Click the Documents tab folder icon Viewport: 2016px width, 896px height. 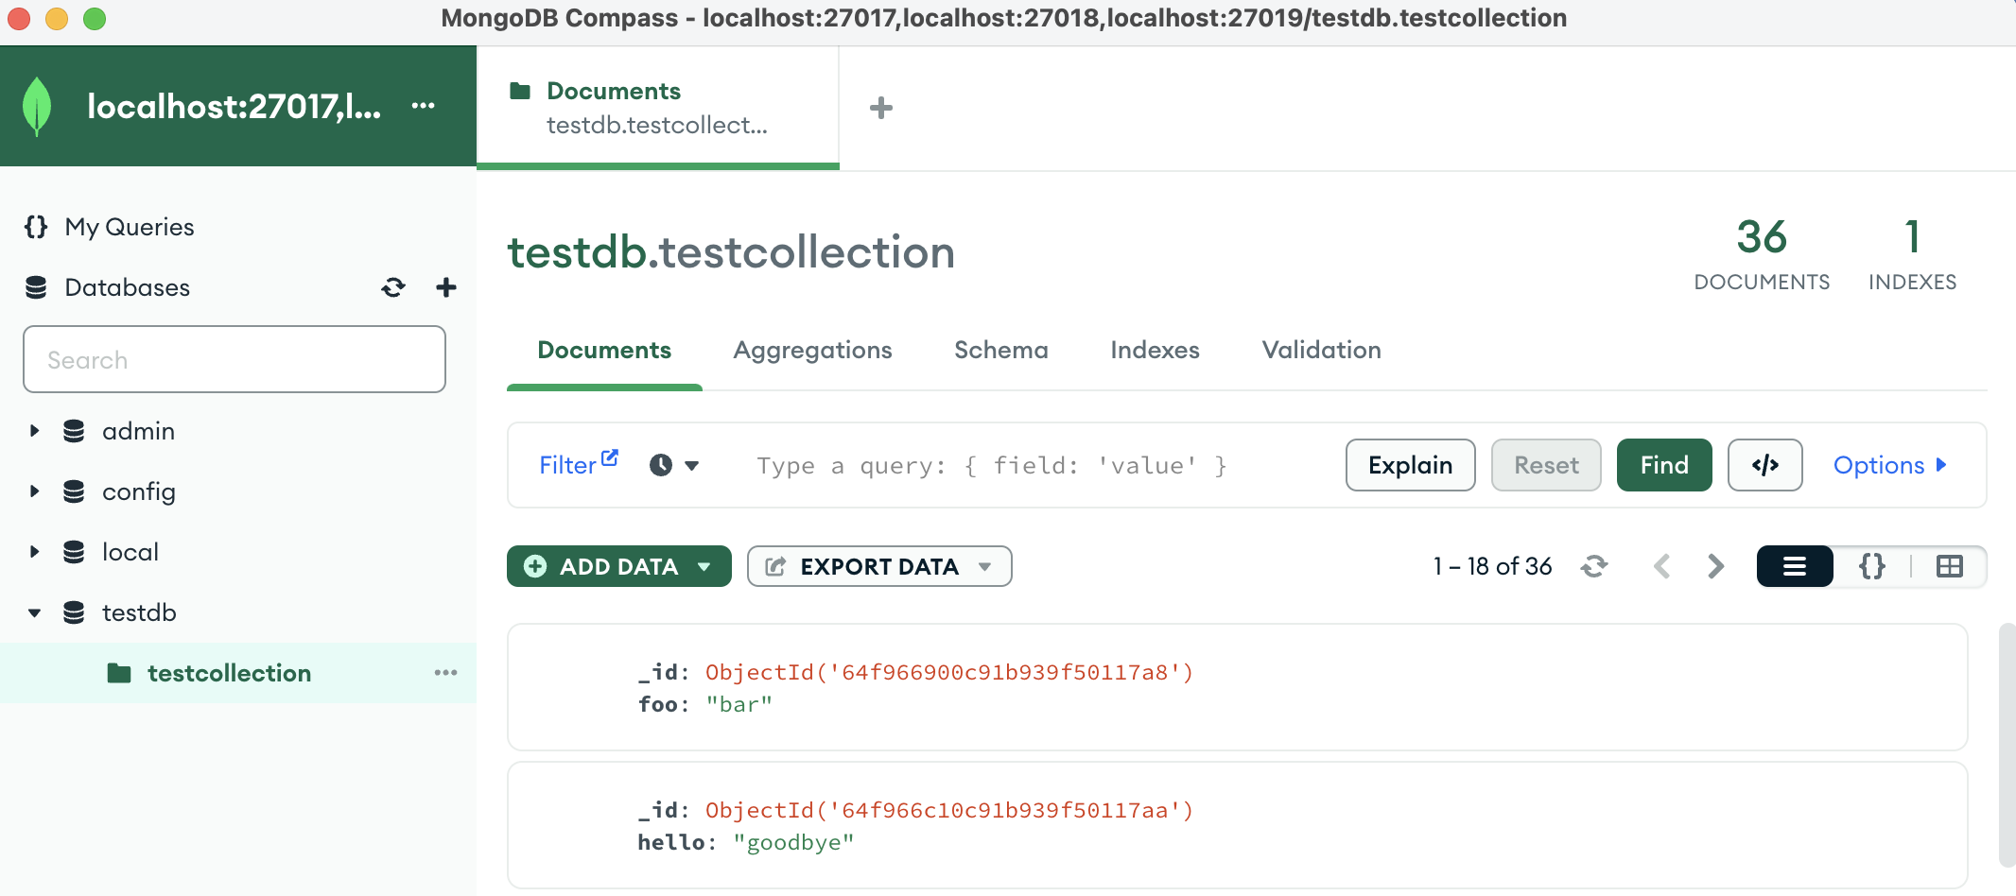[520, 91]
